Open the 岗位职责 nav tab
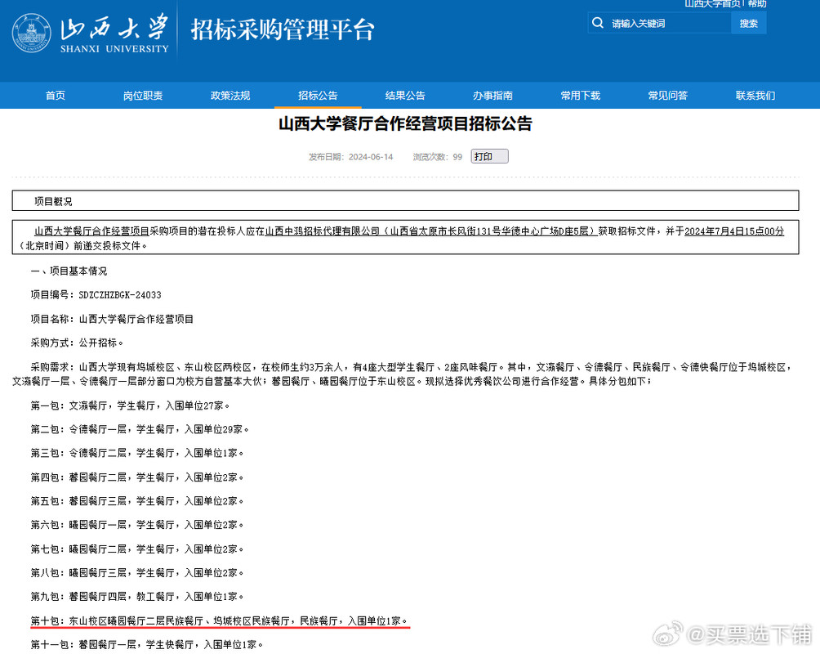This screenshot has width=820, height=654. (x=143, y=96)
